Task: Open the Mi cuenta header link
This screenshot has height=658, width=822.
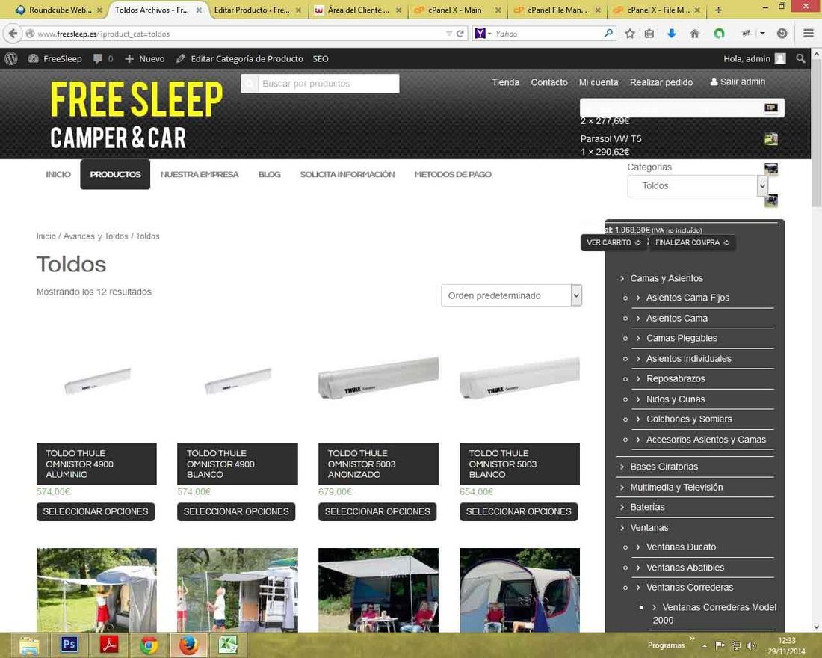Action: coord(598,82)
